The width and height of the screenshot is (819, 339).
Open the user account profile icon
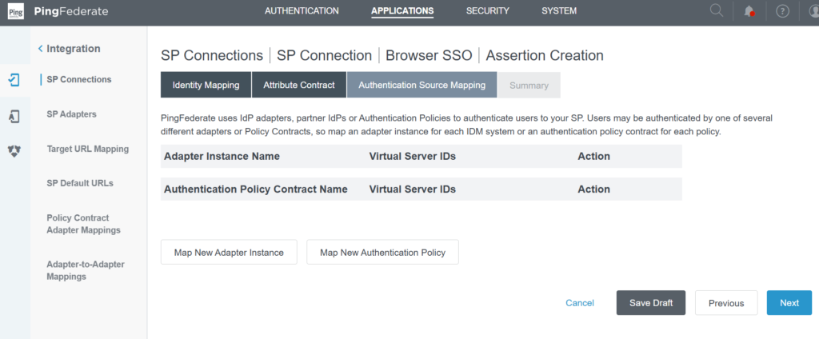(x=813, y=11)
